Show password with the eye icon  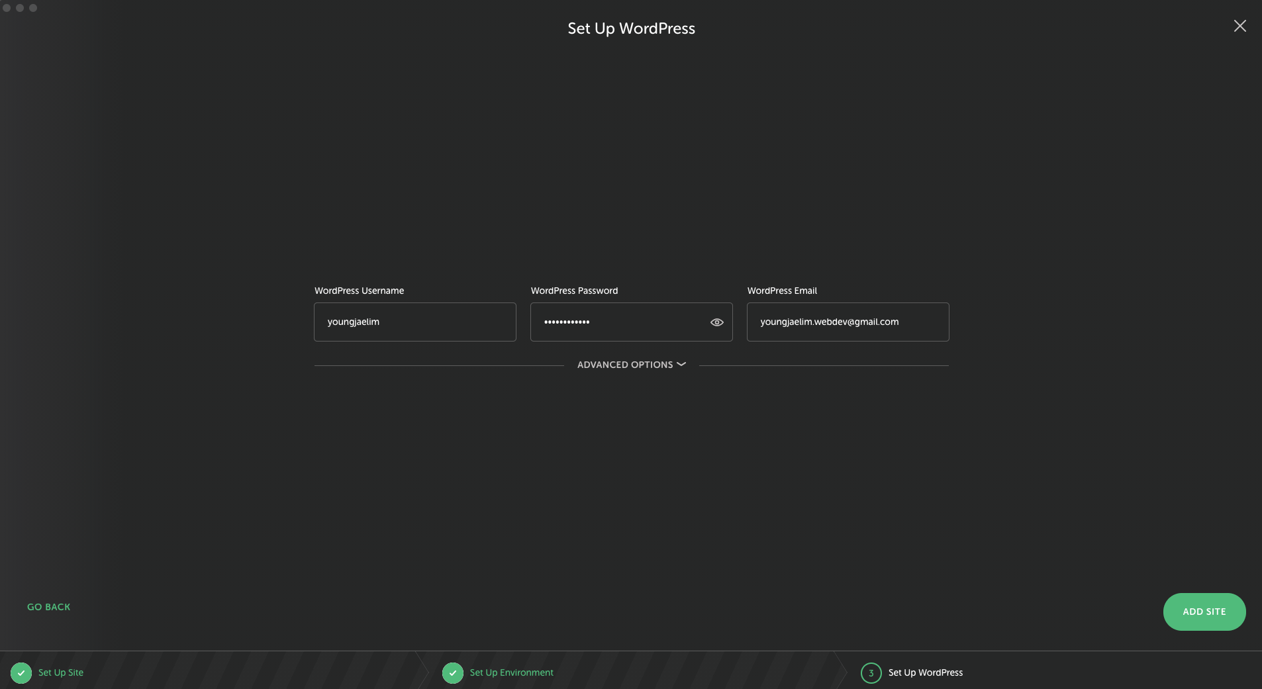pos(716,322)
